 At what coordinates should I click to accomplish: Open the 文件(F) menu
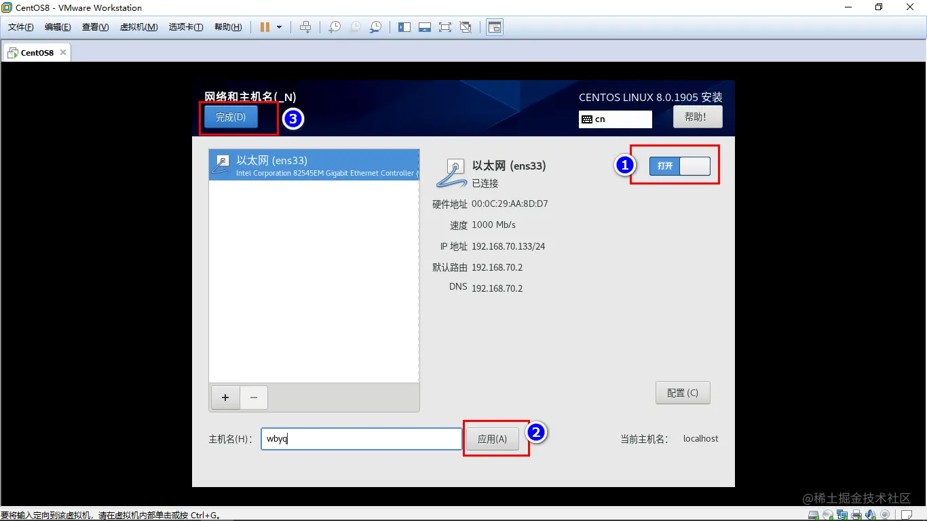(21, 27)
